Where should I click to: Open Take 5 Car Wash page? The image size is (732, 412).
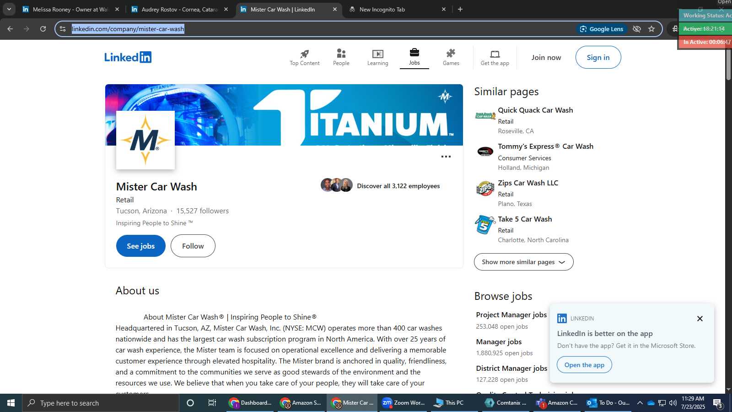click(x=525, y=219)
